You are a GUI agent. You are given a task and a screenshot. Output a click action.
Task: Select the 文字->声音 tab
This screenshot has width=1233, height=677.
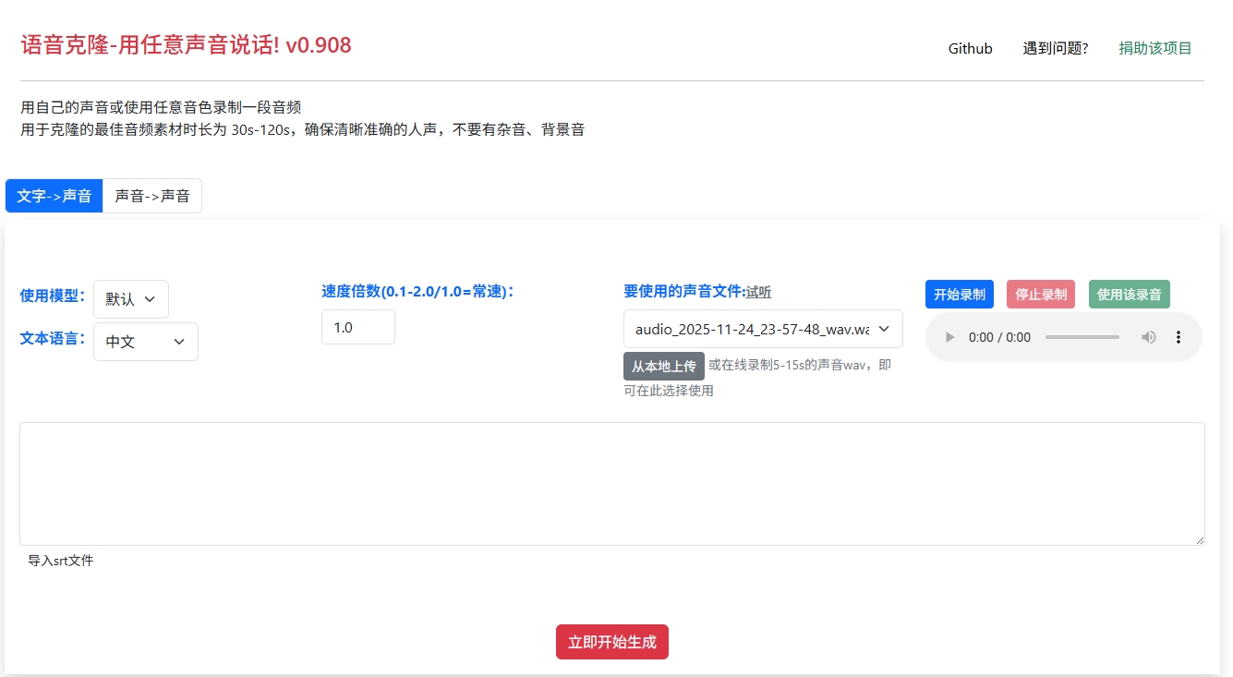coord(53,195)
